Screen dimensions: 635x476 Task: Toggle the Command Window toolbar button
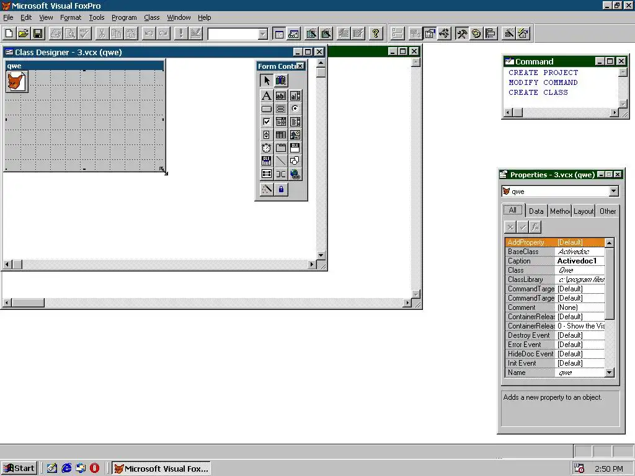[279, 33]
